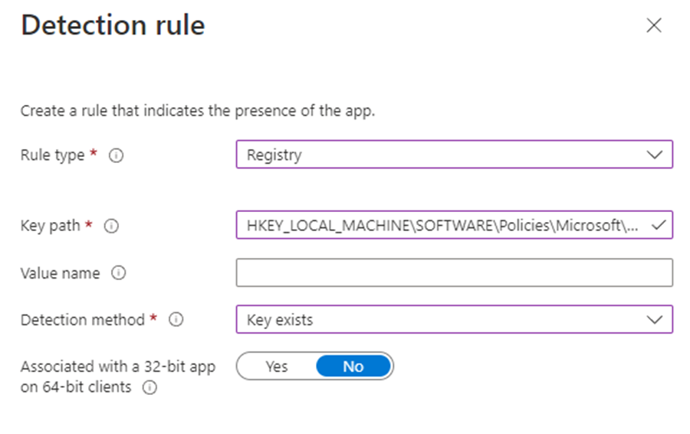
Task: Click the Value name info icon
Action: [118, 273]
